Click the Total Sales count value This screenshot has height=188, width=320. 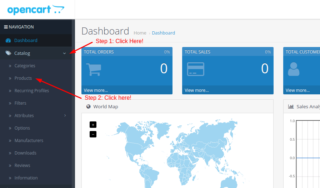265,69
